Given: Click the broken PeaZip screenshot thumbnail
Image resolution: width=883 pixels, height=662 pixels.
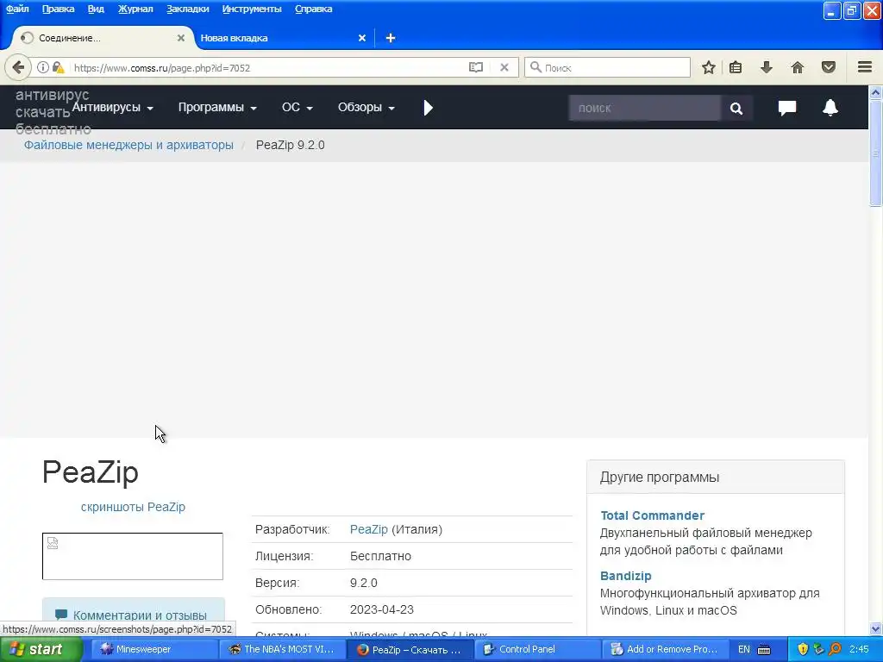Looking at the screenshot, I should coord(132,556).
